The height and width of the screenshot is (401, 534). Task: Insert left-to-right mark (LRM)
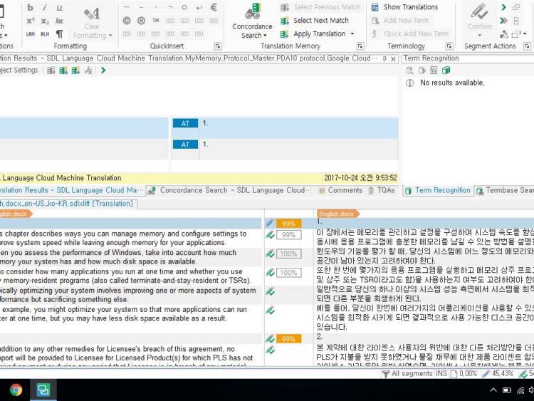click(31, 34)
